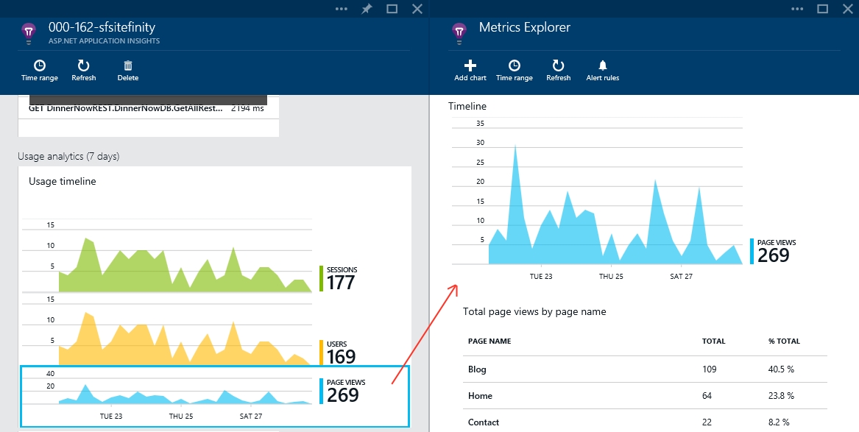The width and height of the screenshot is (859, 432).
Task: Select the Timeline page views chart
Action: (x=615, y=205)
